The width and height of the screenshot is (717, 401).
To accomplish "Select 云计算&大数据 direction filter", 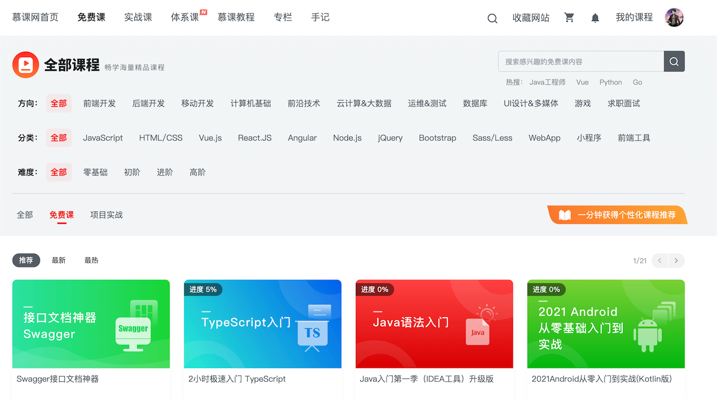I will point(364,103).
